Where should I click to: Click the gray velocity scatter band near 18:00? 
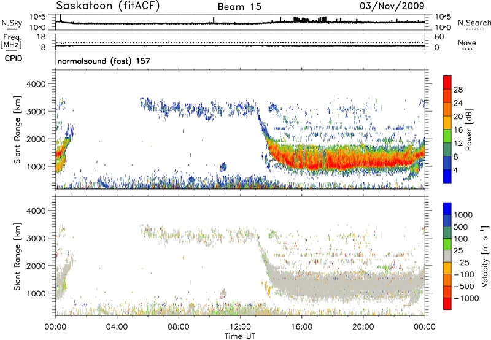coord(333,285)
